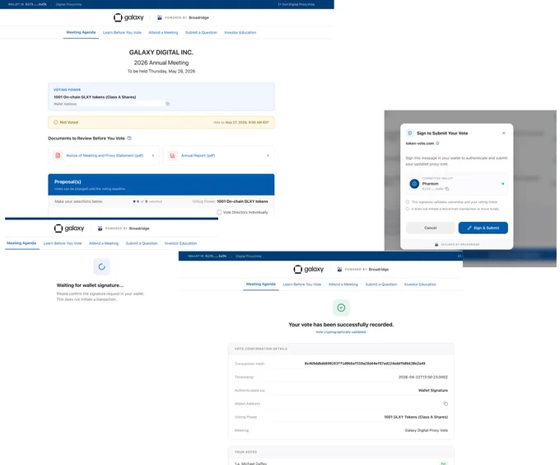Click Broadridge logo icon in top agenda panel
The image size is (560, 465).
click(x=160, y=17)
